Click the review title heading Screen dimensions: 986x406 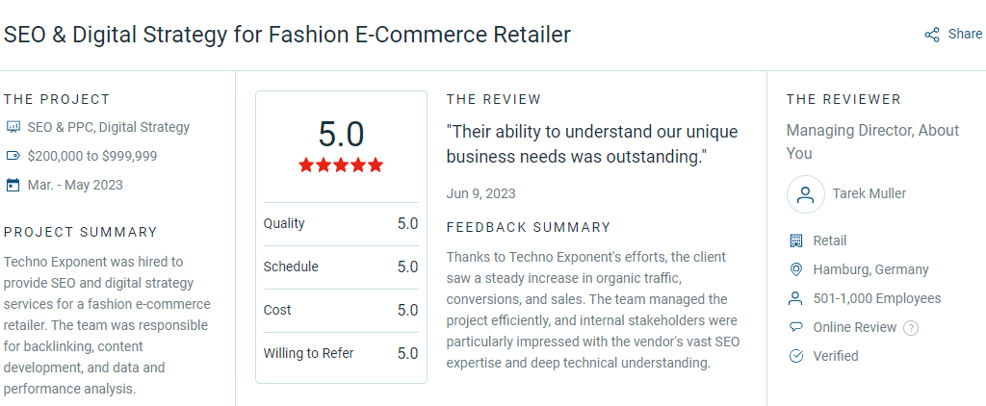287,36
